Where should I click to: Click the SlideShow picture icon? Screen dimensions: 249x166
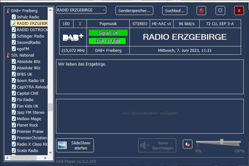coord(62,145)
